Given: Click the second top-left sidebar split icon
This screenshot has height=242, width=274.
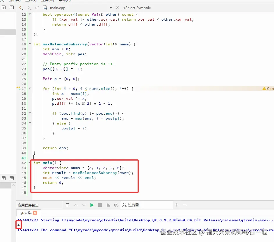Looking at the screenshot, I should [x=12, y=8].
